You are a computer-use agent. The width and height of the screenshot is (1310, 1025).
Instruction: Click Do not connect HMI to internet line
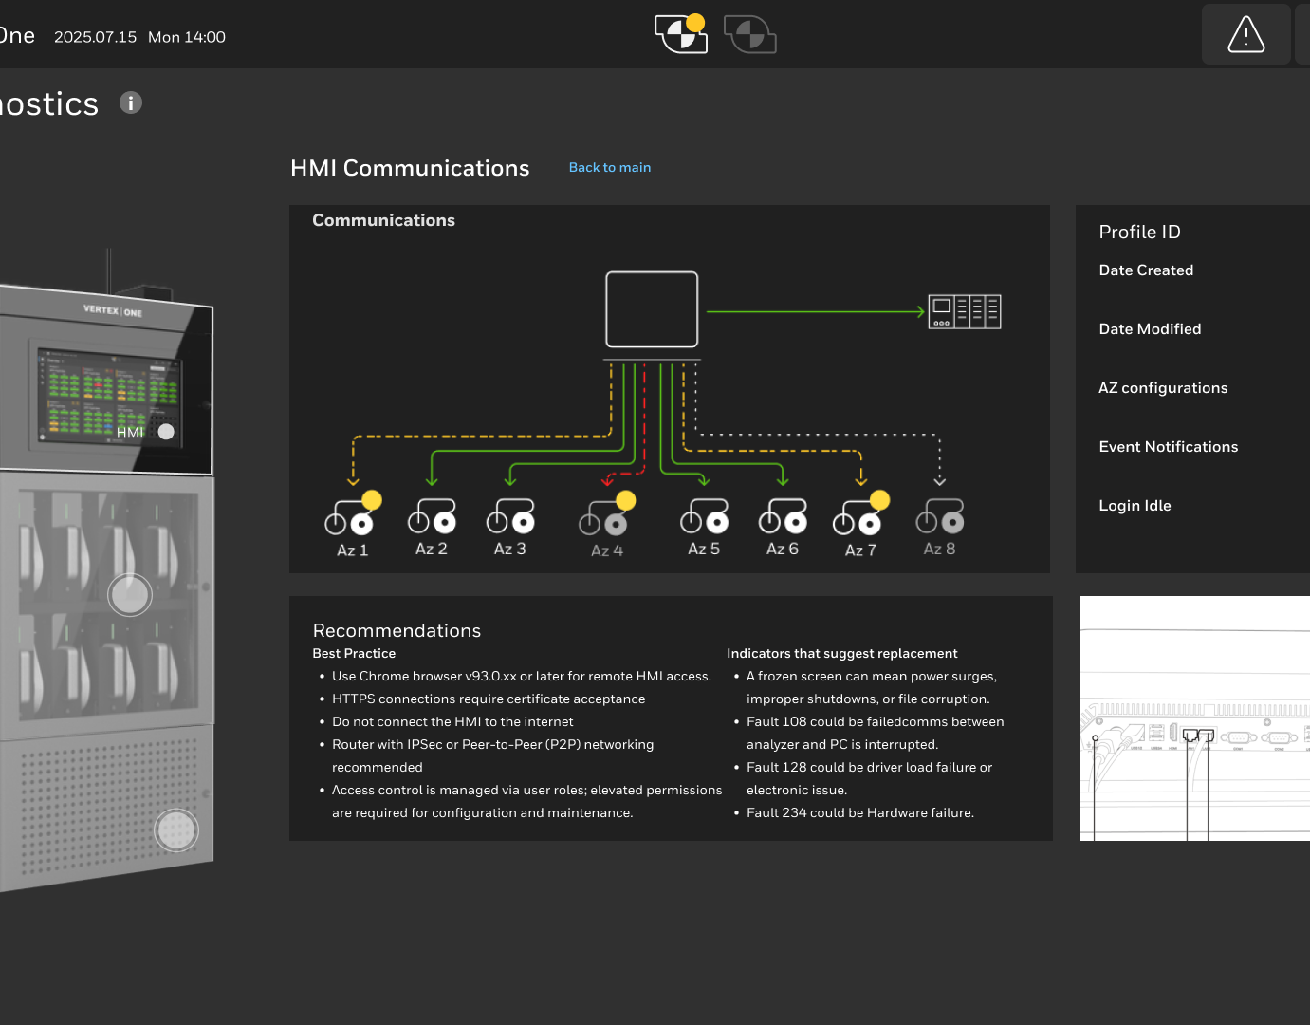point(452,722)
